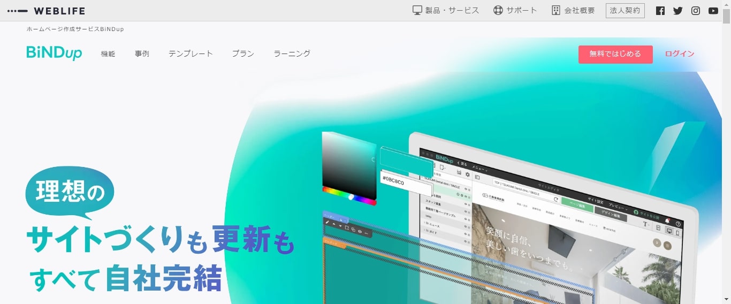Open the WEBLIFE logo link
Image resolution: width=731 pixels, height=304 pixels.
46,11
